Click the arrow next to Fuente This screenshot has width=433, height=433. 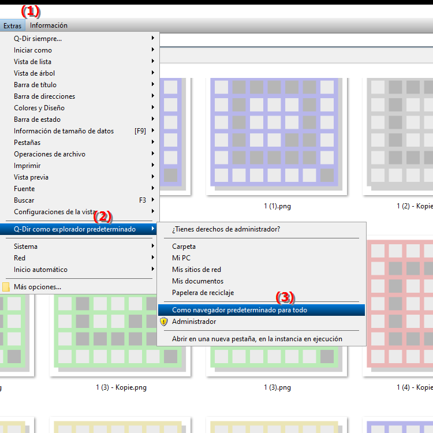[x=153, y=188]
